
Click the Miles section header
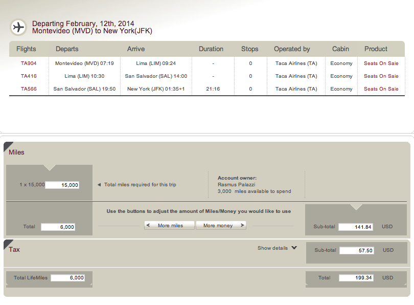point(16,152)
